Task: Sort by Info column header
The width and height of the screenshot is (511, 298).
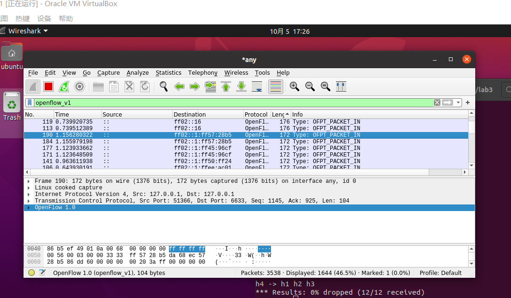Action: [x=379, y=114]
